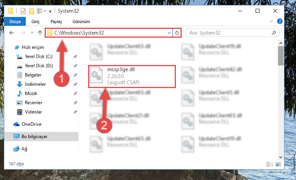Image resolution: width=296 pixels, height=180 pixels.
Task: Open the Help question mark icon
Action: [279, 21]
